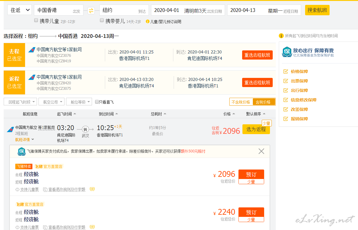Click 中国南方航空CZ3076 flight number
The height and width of the screenshot is (230, 358).
54,56
